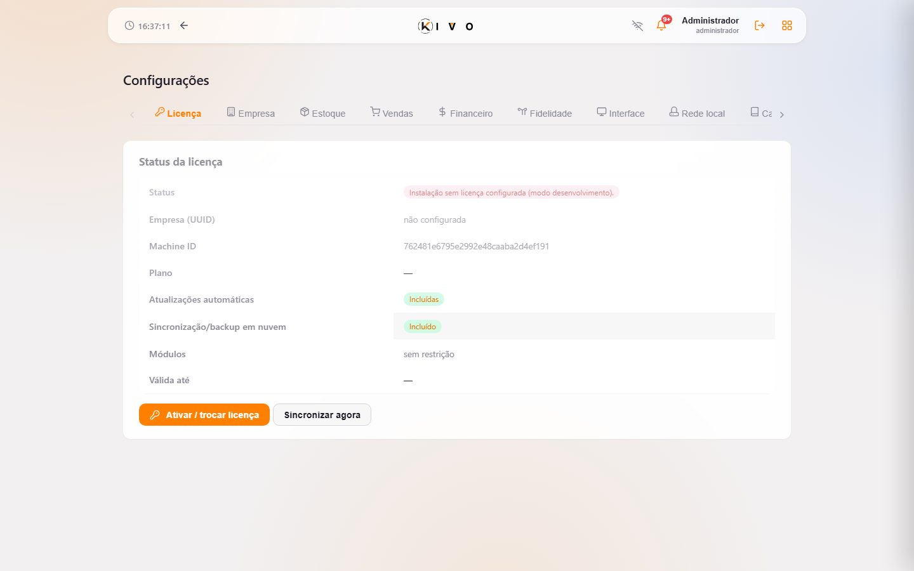The image size is (914, 571).
Task: Show more tabs with the right chevron
Action: (782, 115)
